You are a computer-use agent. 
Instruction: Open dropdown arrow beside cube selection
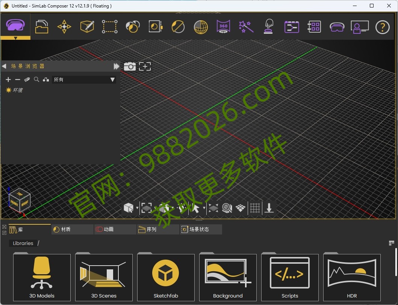(137, 208)
